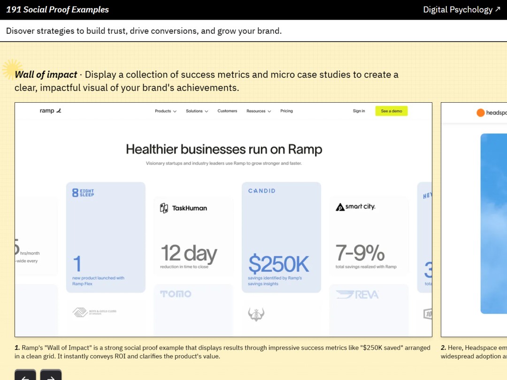Open the Headspace example thumbnail
507x380 pixels.
pyautogui.click(x=474, y=220)
